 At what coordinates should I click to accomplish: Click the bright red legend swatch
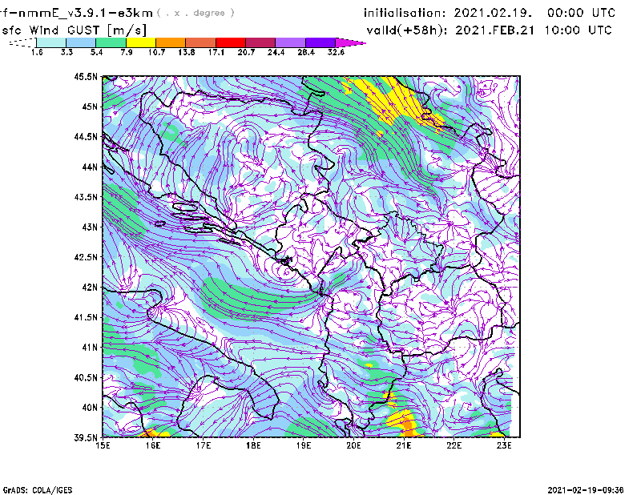point(231,42)
